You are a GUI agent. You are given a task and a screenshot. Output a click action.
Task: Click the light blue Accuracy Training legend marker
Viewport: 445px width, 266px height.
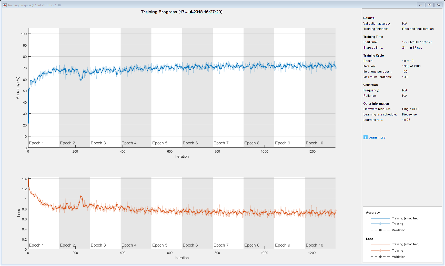(x=380, y=224)
